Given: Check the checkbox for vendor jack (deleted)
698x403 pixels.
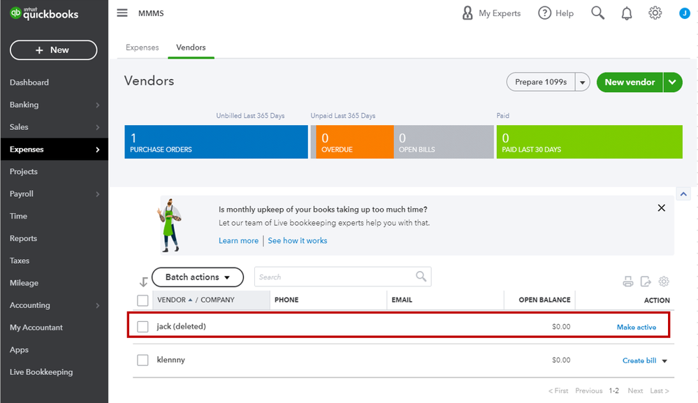Looking at the screenshot, I should (x=143, y=326).
